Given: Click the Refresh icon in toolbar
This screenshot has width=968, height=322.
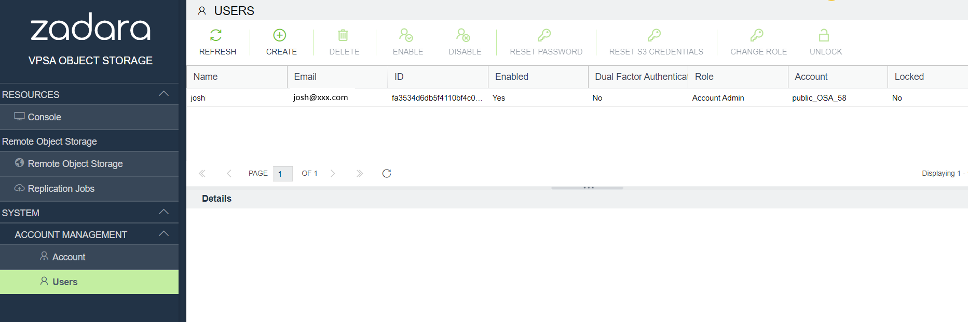Looking at the screenshot, I should click(216, 35).
